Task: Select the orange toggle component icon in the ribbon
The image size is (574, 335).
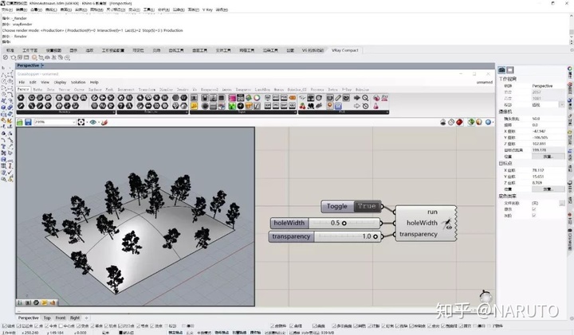Action: [x=292, y=98]
